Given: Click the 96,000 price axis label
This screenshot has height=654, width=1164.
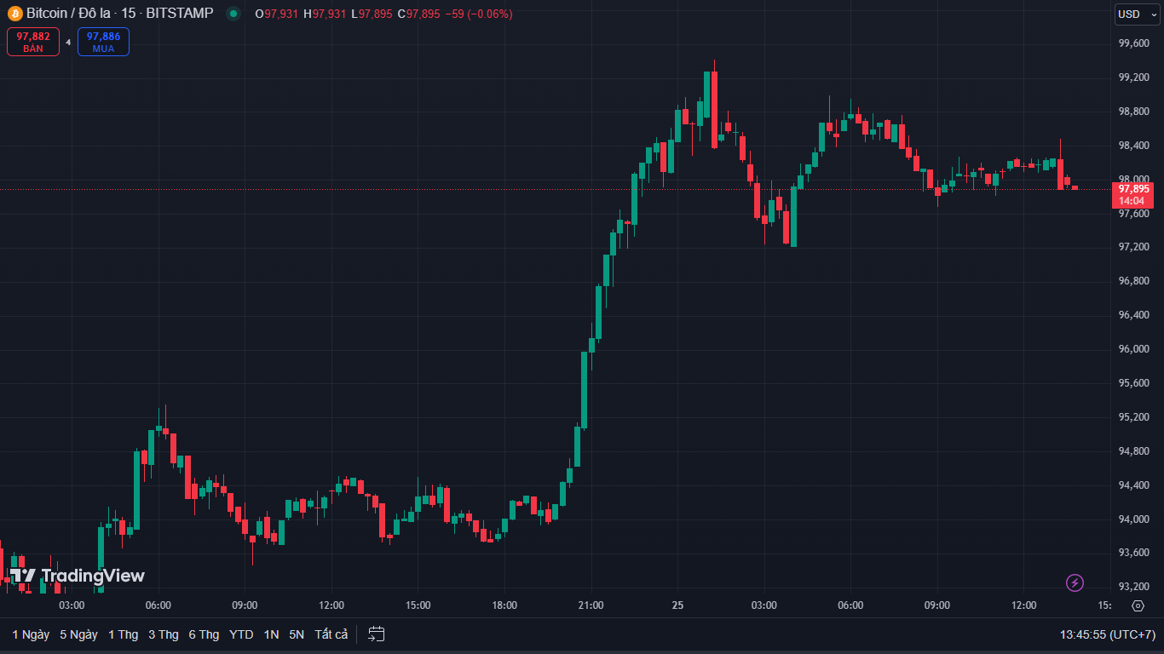Looking at the screenshot, I should 1134,349.
